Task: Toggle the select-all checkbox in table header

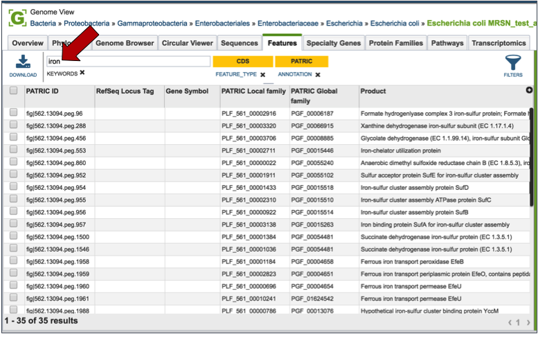Action: tap(13, 91)
